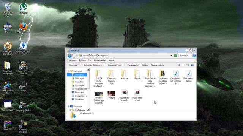
Task: Click the Buscar D... search field
Action: pos(185,56)
